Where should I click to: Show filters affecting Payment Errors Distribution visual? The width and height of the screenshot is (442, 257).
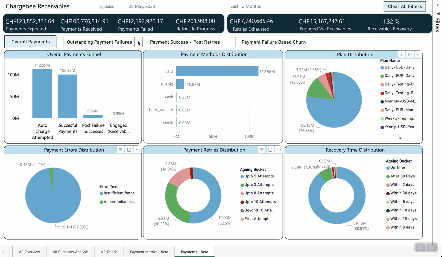point(120,150)
